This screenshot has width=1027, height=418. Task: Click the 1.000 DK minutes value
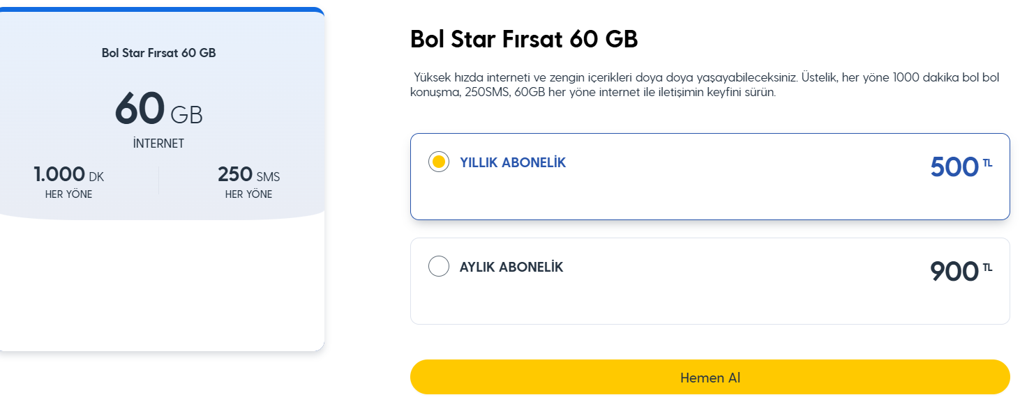coord(68,175)
